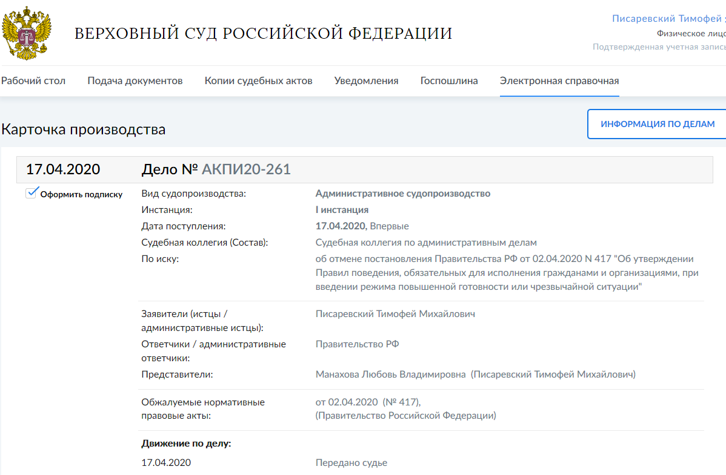Click the Supreme Court coat of arms emblem
Screen dimensions: 726x475
[26, 33]
